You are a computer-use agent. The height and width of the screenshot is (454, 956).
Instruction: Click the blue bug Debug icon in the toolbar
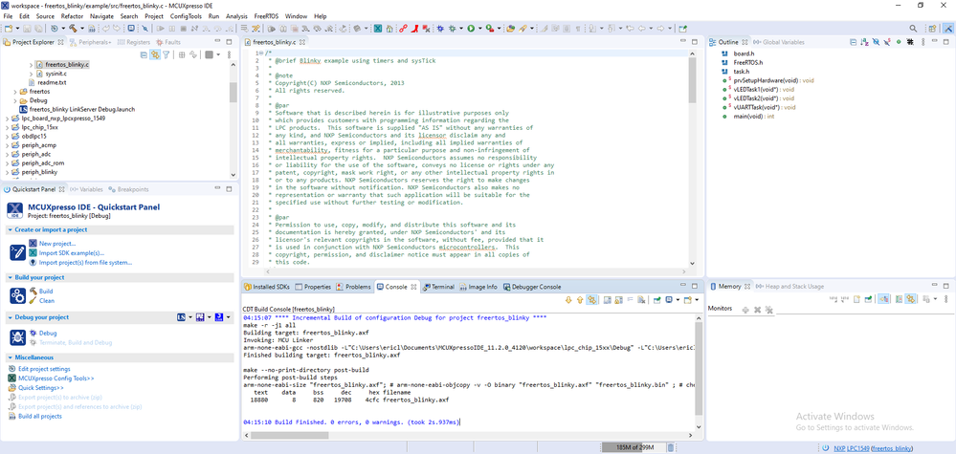[440, 28]
